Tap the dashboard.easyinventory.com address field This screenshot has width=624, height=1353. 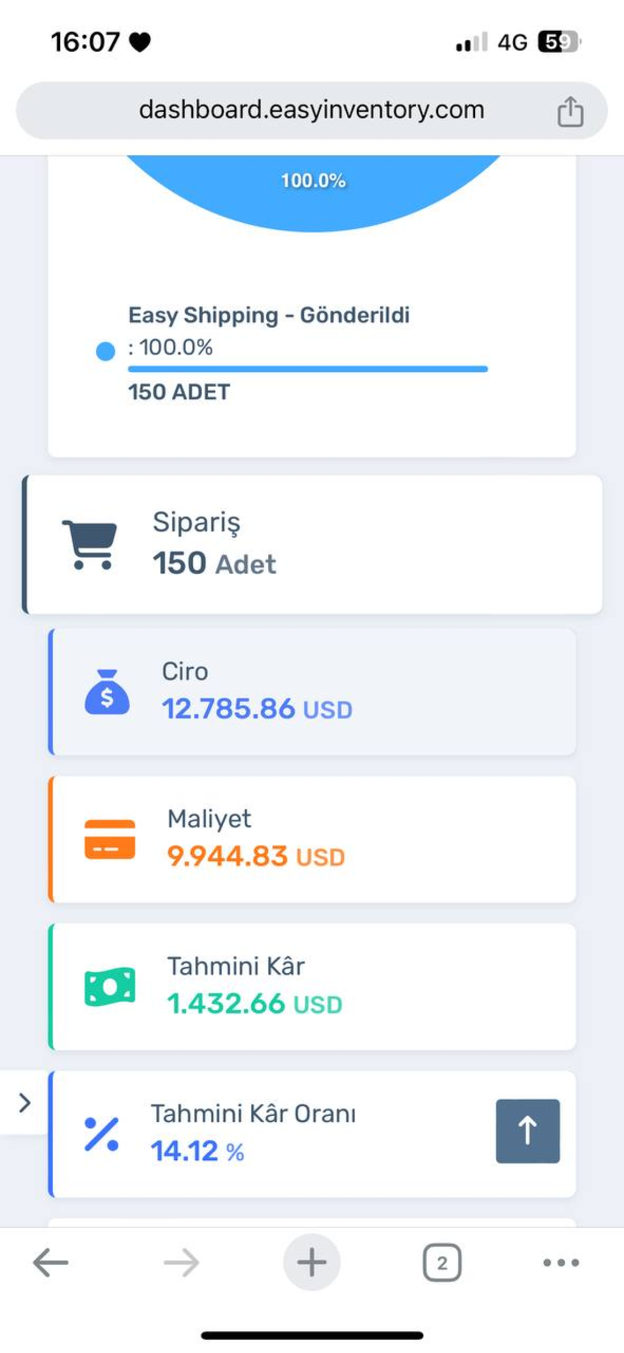click(311, 110)
